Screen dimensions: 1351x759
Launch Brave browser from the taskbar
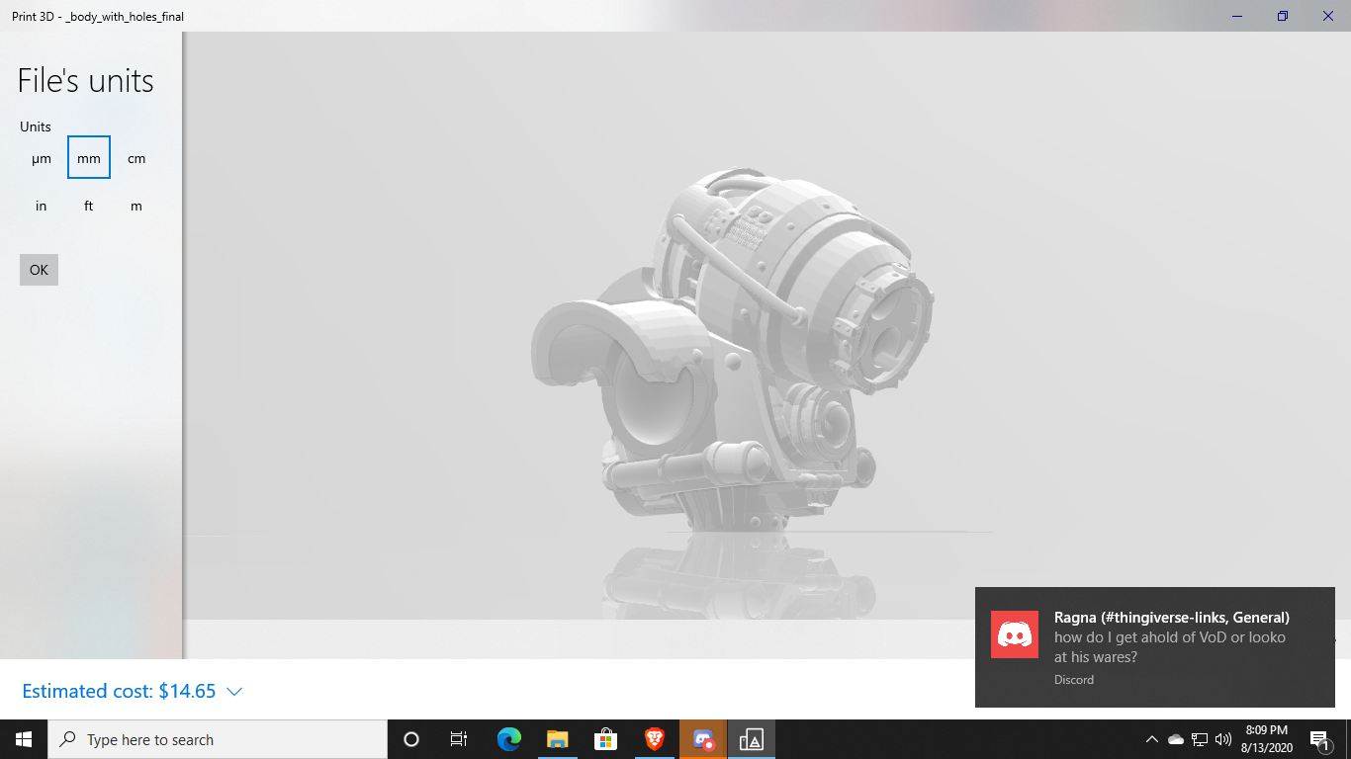(655, 739)
